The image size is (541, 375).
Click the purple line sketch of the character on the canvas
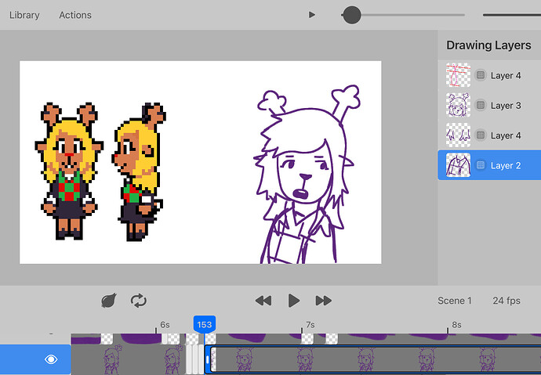[306, 175]
